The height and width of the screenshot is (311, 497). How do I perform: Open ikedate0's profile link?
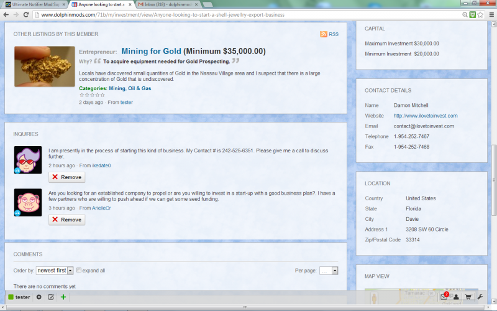click(101, 165)
